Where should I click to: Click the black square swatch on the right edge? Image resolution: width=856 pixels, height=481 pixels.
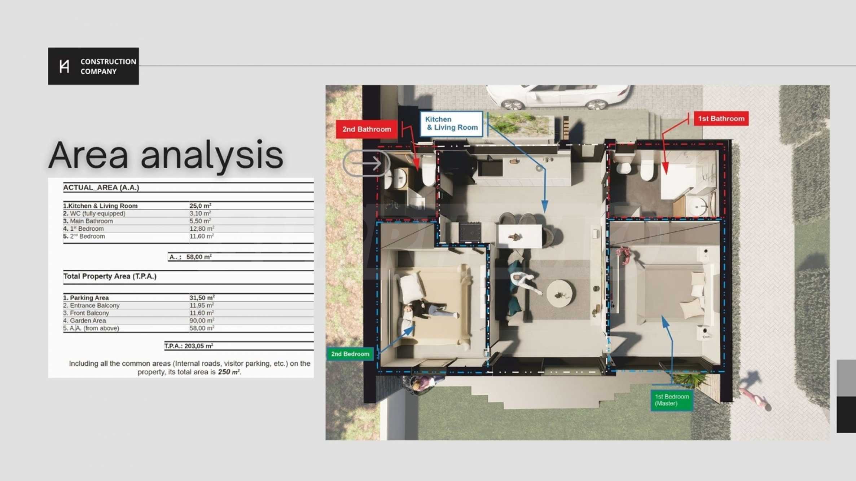(846, 414)
